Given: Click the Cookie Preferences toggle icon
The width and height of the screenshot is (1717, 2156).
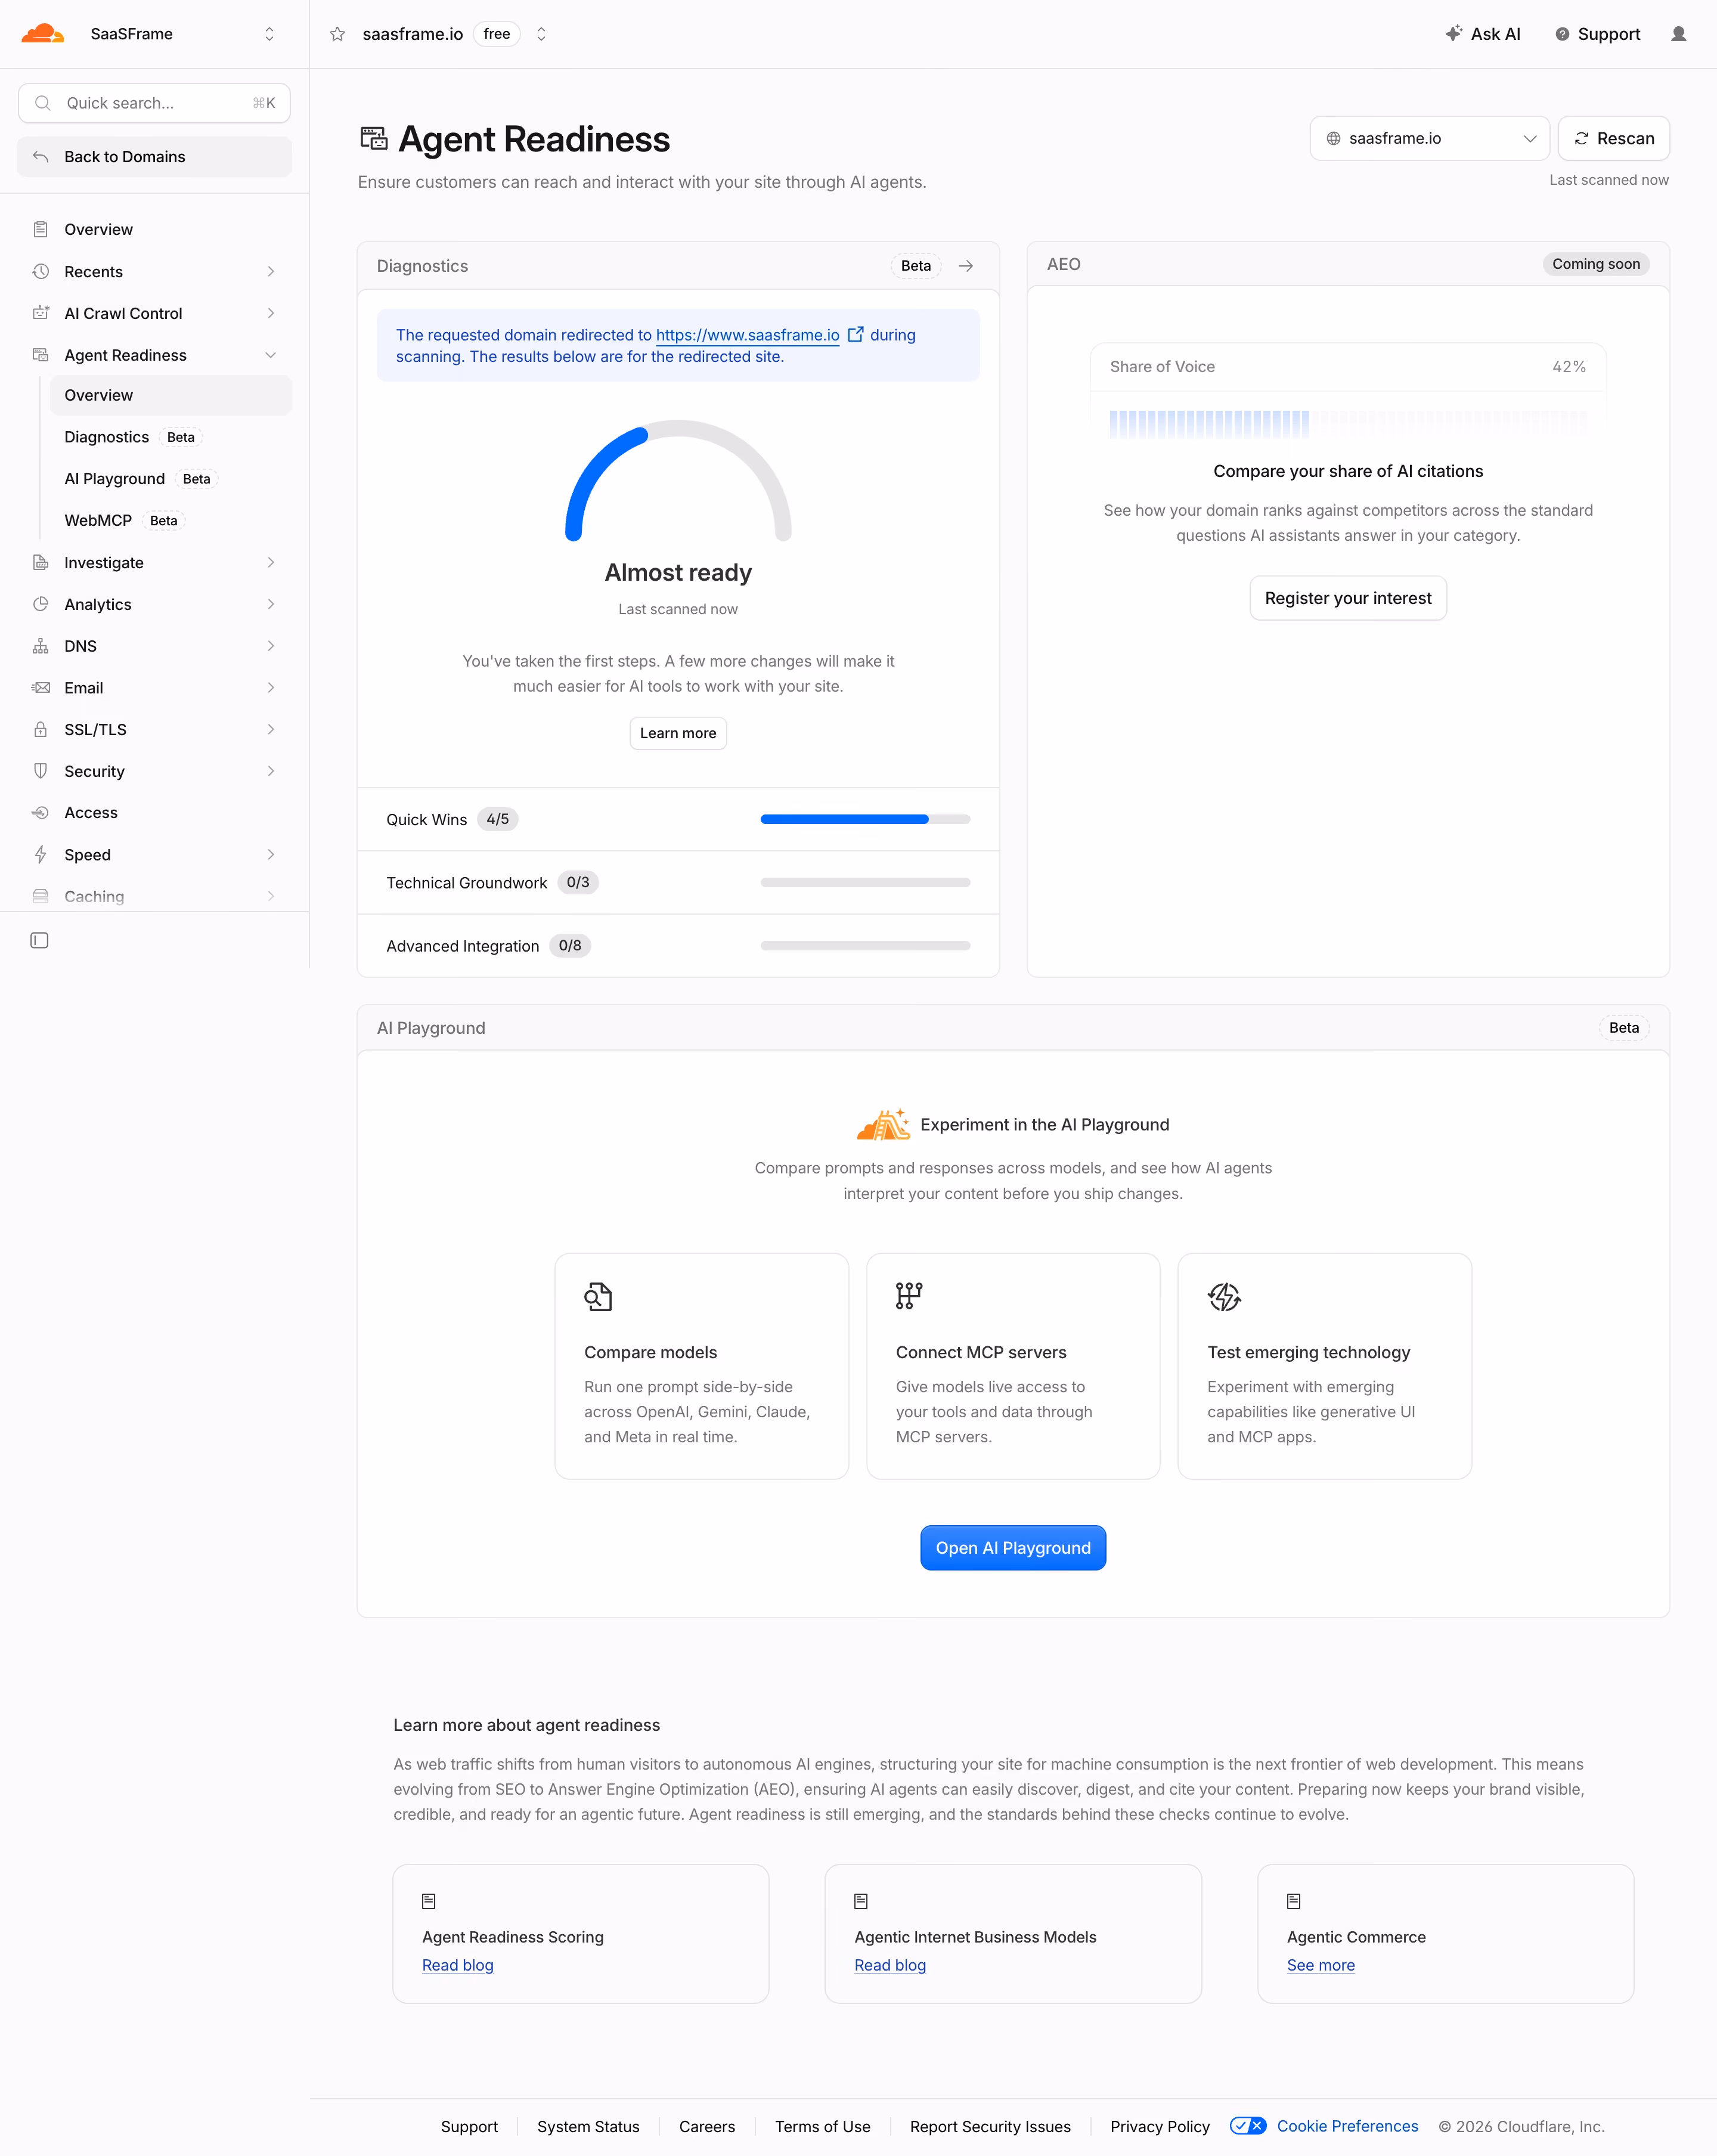Looking at the screenshot, I should point(1248,2126).
